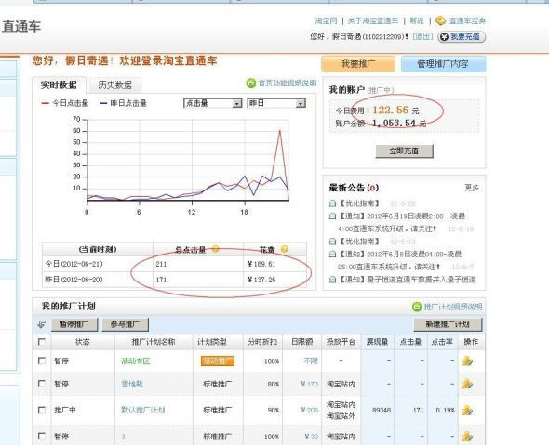Click the 活动推广 orange plan type tag

pyautogui.click(x=218, y=360)
